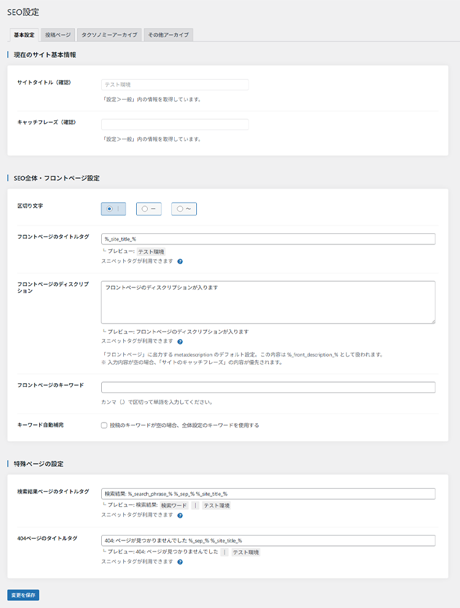This screenshot has height=608, width=460.
Task: Focus the フロントページのディスクリプション textarea
Action: tap(268, 302)
